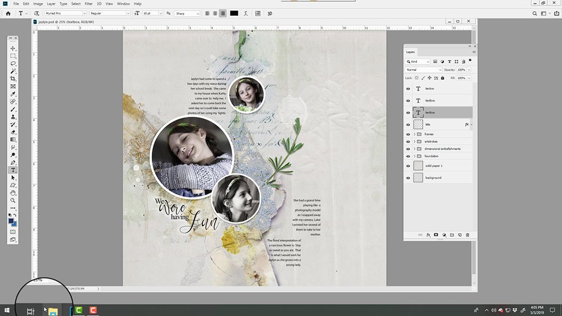This screenshot has width=562, height=316.
Task: Open the Filter menu
Action: click(x=89, y=3)
